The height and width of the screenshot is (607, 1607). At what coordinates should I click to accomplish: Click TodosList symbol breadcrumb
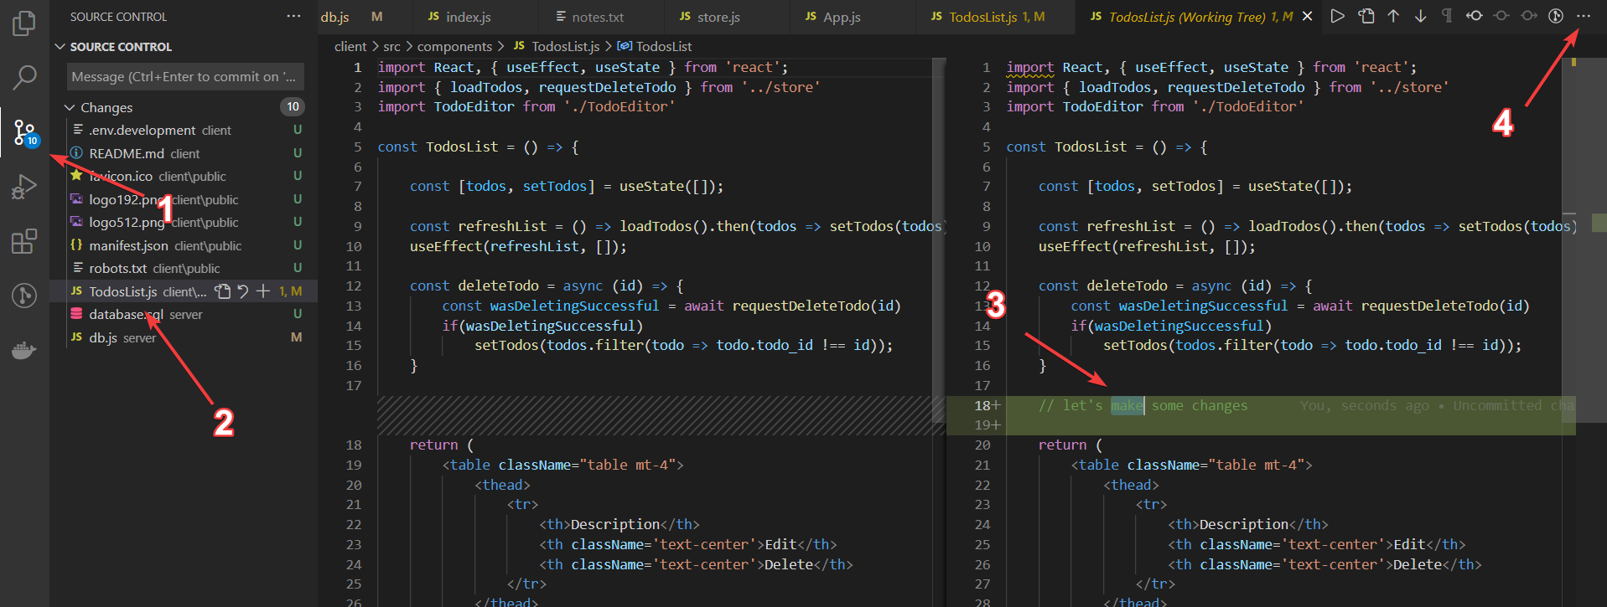(x=655, y=46)
